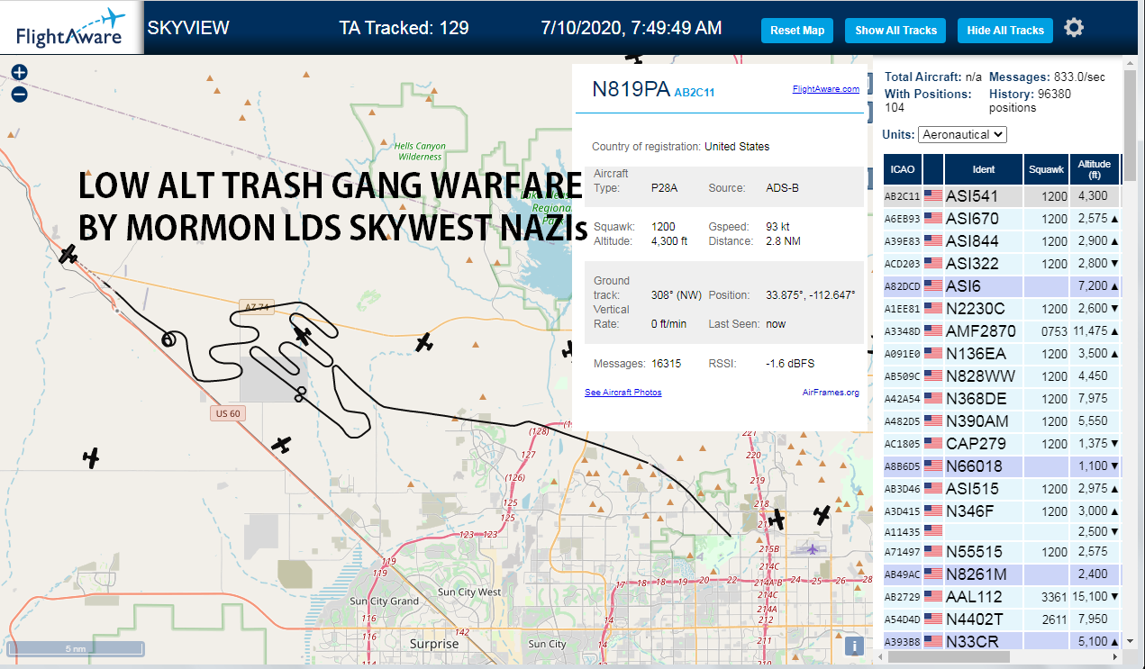The width and height of the screenshot is (1145, 669).
Task: Select the N55515 aircraft row
Action: point(1002,551)
